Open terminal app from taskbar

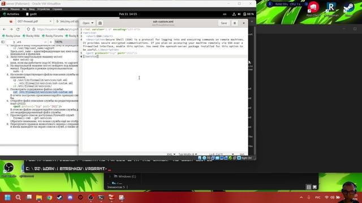pos(101,197)
